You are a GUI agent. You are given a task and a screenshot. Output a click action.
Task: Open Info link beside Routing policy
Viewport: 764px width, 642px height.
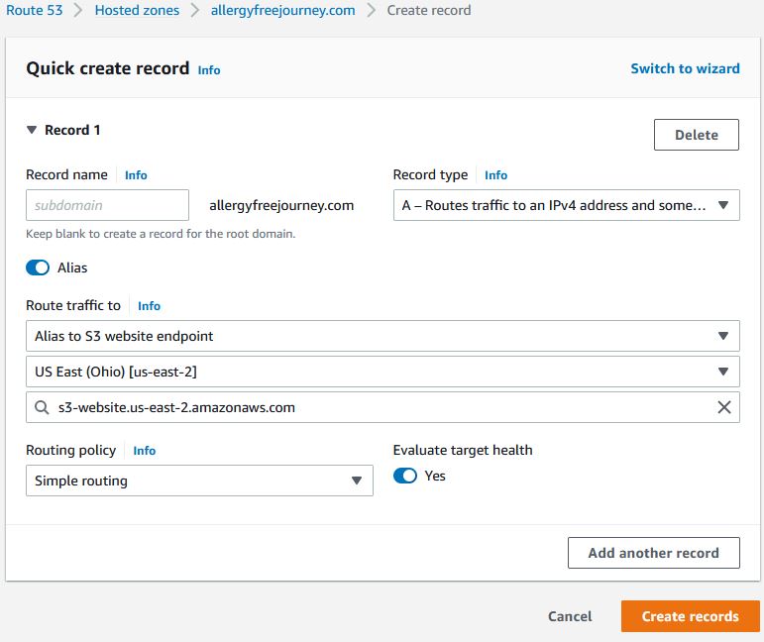pos(145,451)
